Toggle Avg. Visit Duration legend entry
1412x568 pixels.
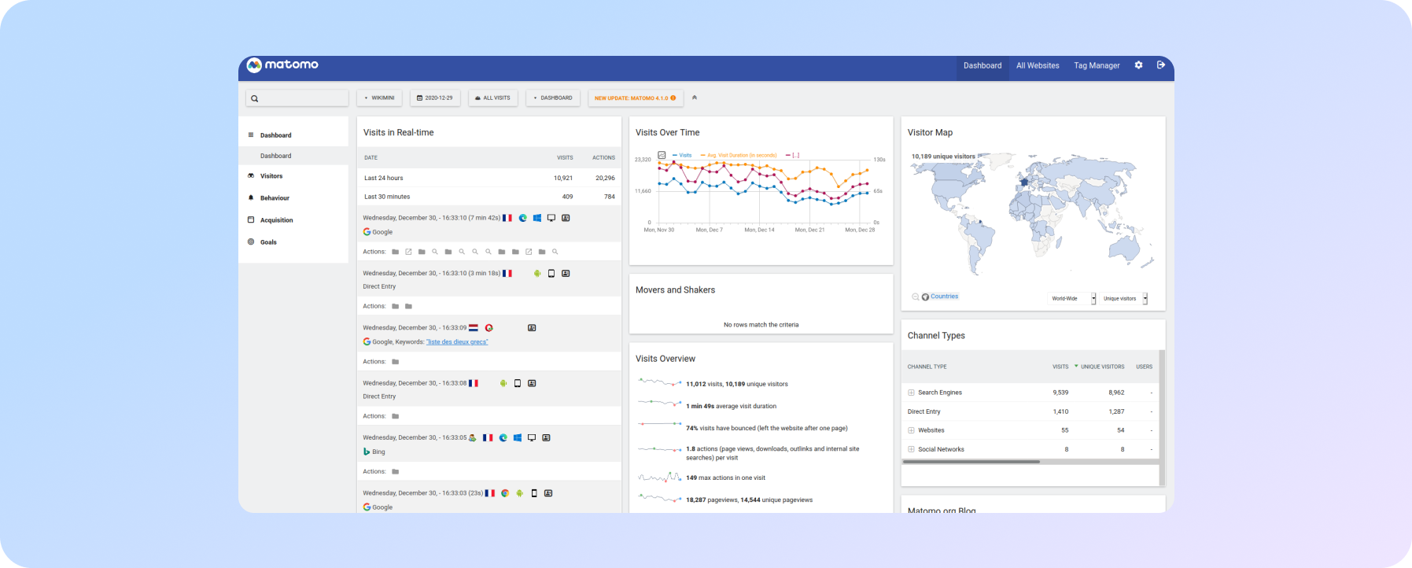pyautogui.click(x=738, y=155)
